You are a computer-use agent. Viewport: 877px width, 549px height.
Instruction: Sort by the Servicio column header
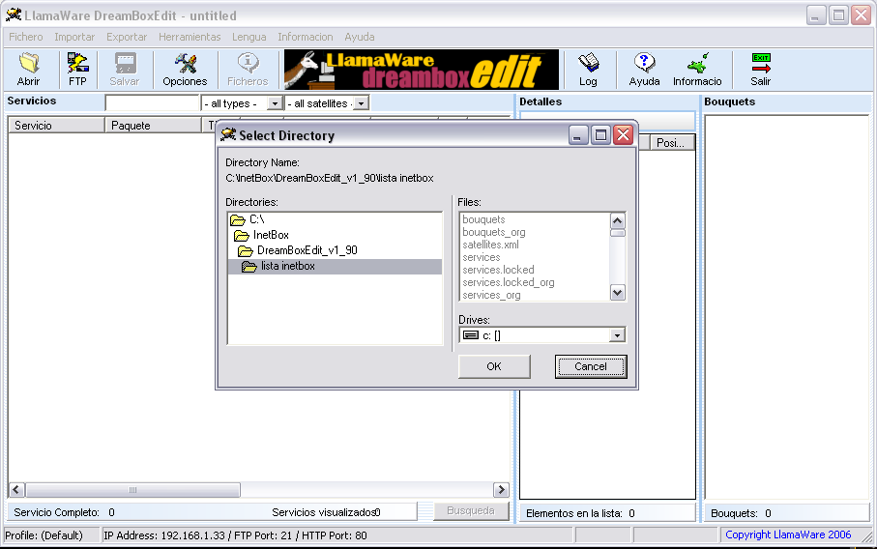[x=56, y=126]
